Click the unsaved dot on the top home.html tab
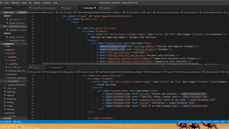The width and height of the screenshot is (229, 129). point(95,8)
